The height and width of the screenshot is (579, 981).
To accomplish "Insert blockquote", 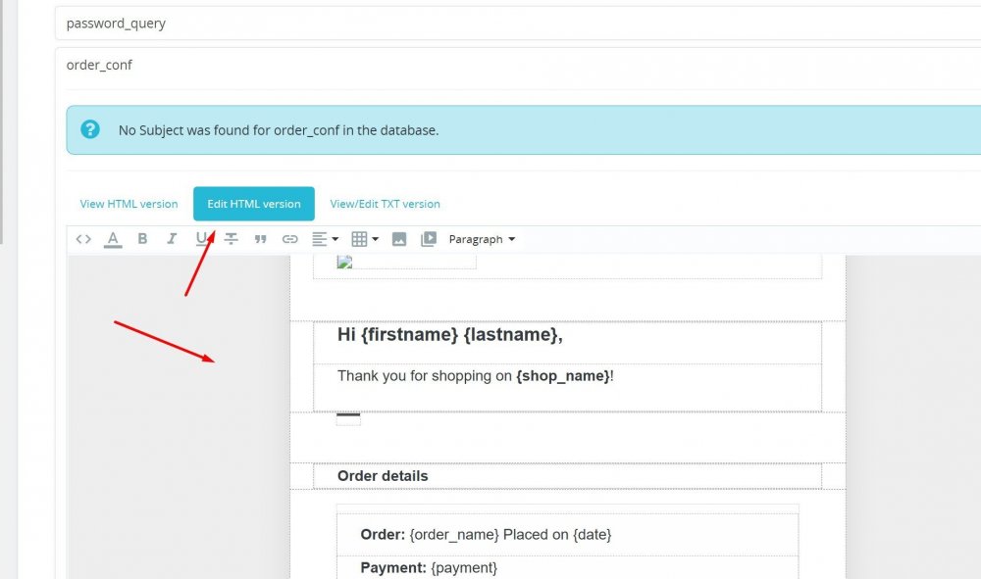I will point(260,239).
